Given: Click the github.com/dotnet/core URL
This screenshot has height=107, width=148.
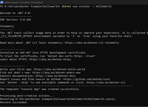Looking at the screenshot, I should coord(87,79).
